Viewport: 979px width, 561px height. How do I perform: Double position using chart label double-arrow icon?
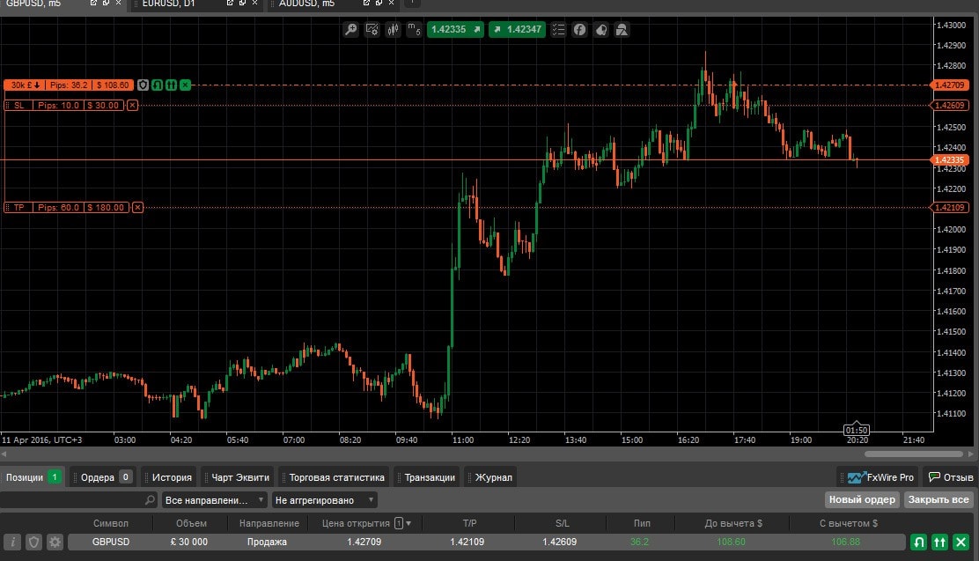[171, 85]
